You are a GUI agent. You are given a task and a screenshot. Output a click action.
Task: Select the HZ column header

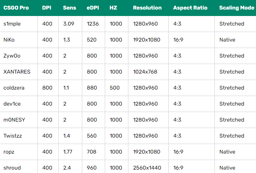113,8
